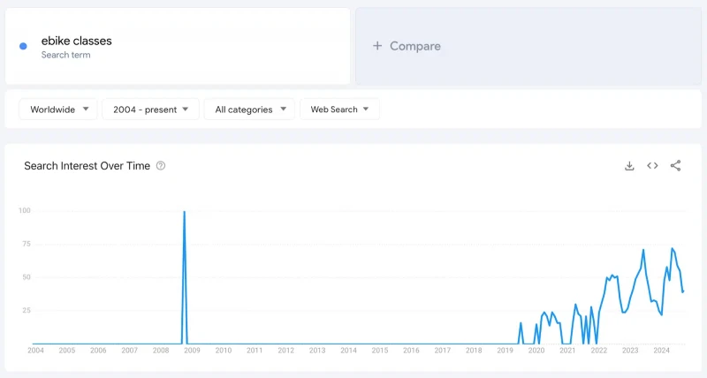
Task: Change the 2004 - present time range
Action: [x=150, y=110]
